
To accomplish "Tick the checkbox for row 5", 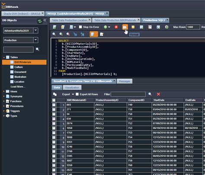I will (54, 124).
